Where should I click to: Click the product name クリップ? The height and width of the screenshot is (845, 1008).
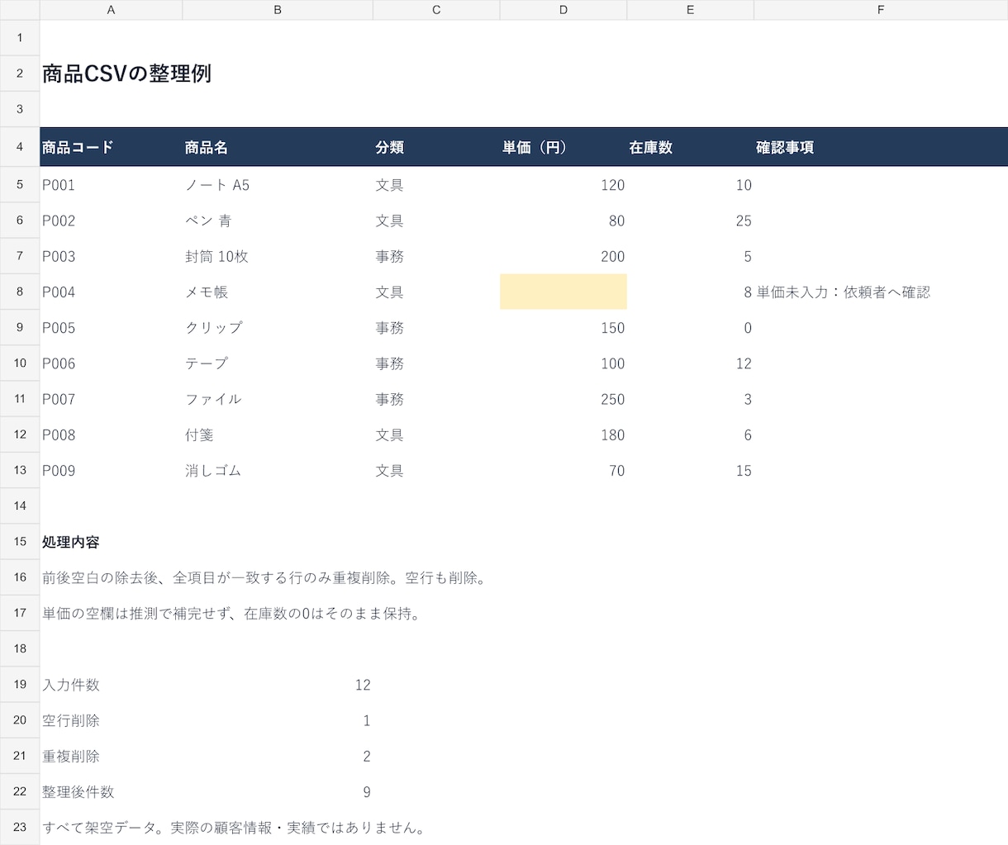[x=214, y=327]
